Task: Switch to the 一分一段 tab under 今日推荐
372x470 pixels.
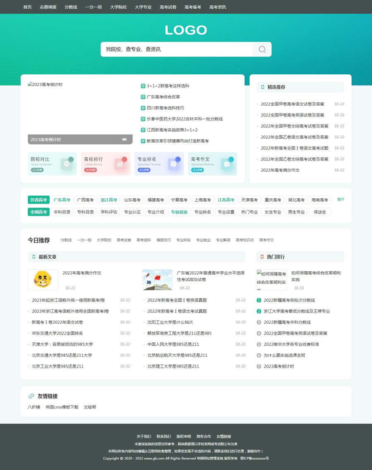Action: pyautogui.click(x=84, y=240)
